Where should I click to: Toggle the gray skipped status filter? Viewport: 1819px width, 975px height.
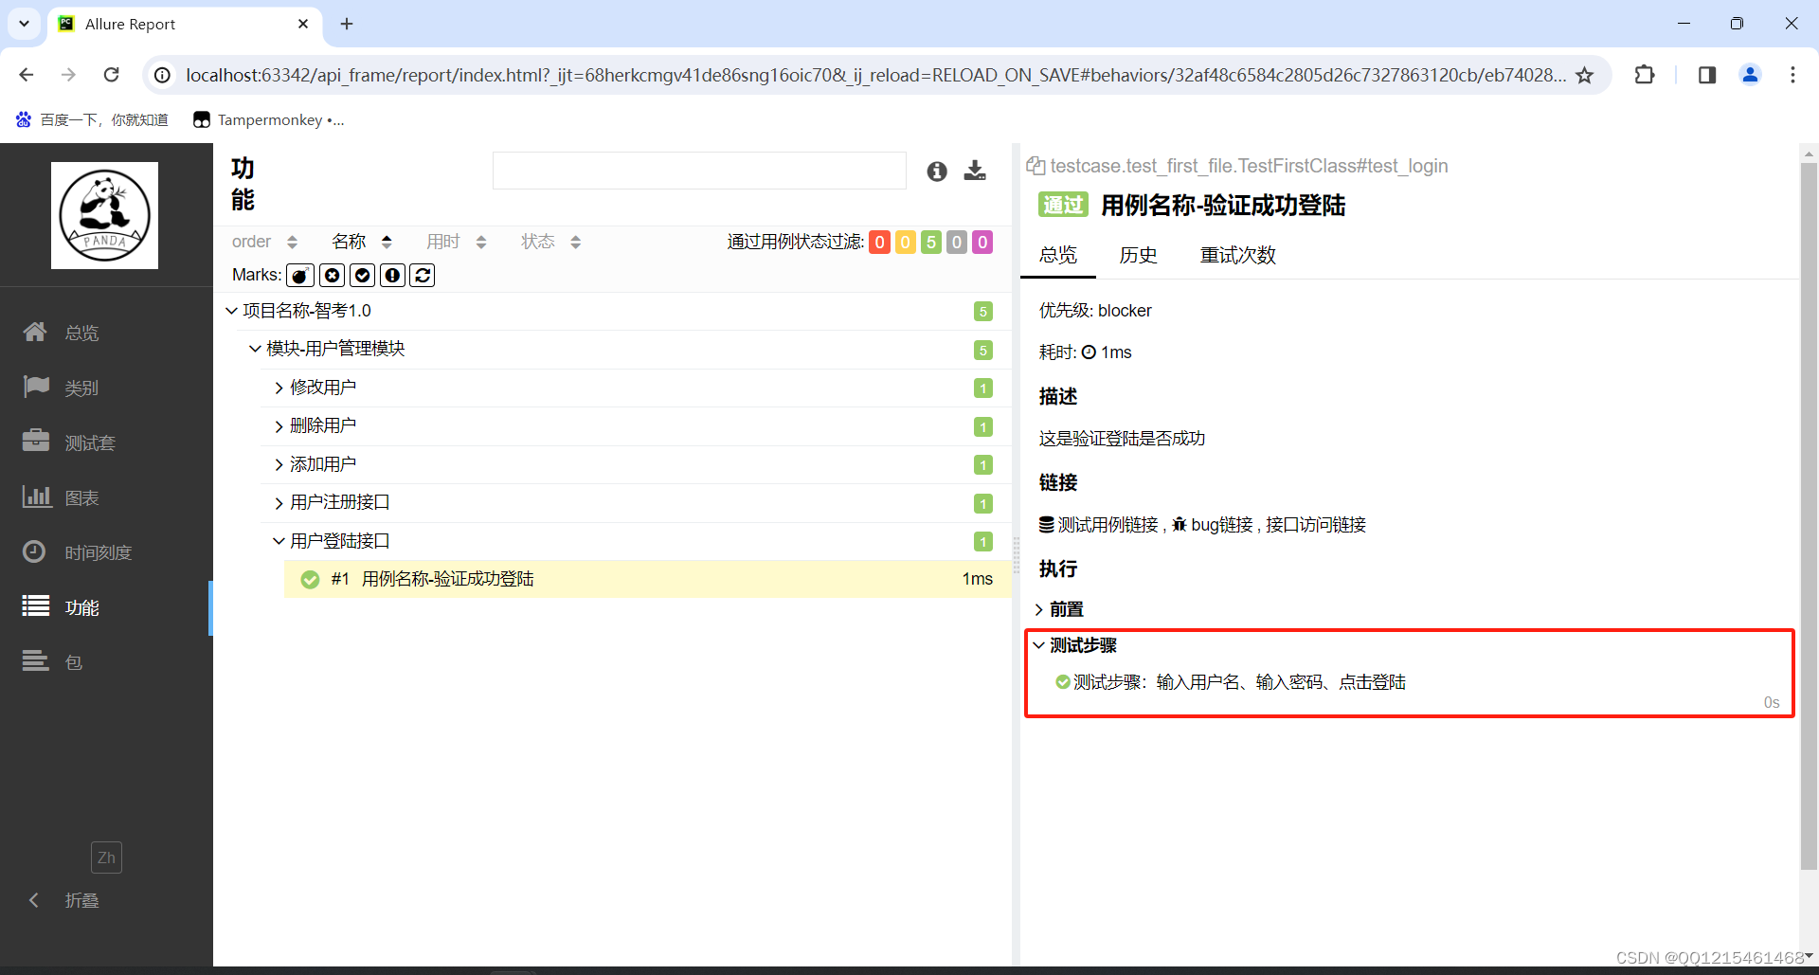coord(957,243)
